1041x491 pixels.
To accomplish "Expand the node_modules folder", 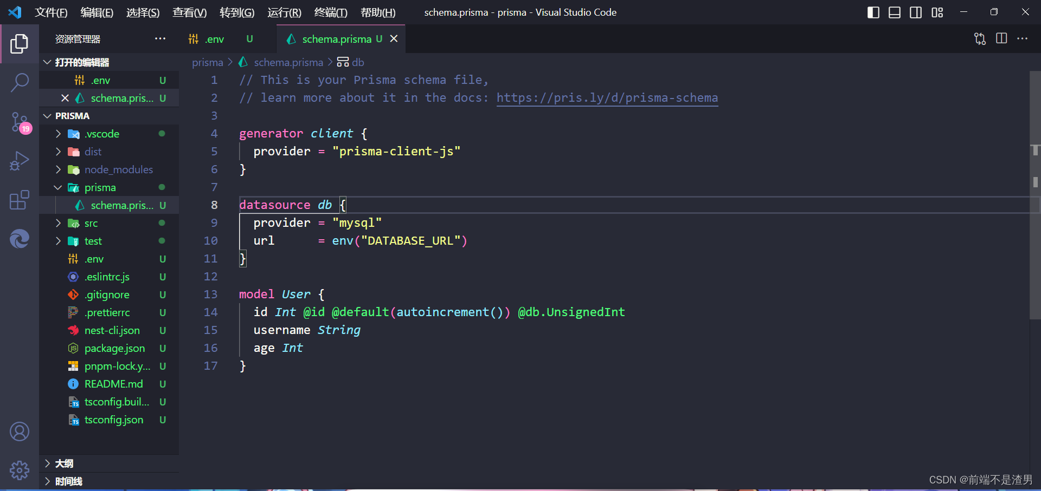I will click(109, 169).
